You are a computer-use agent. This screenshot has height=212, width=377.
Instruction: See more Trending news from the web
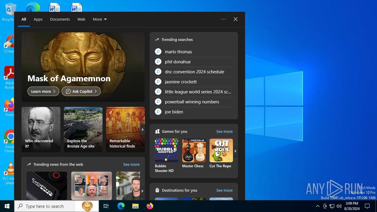[x=131, y=165]
